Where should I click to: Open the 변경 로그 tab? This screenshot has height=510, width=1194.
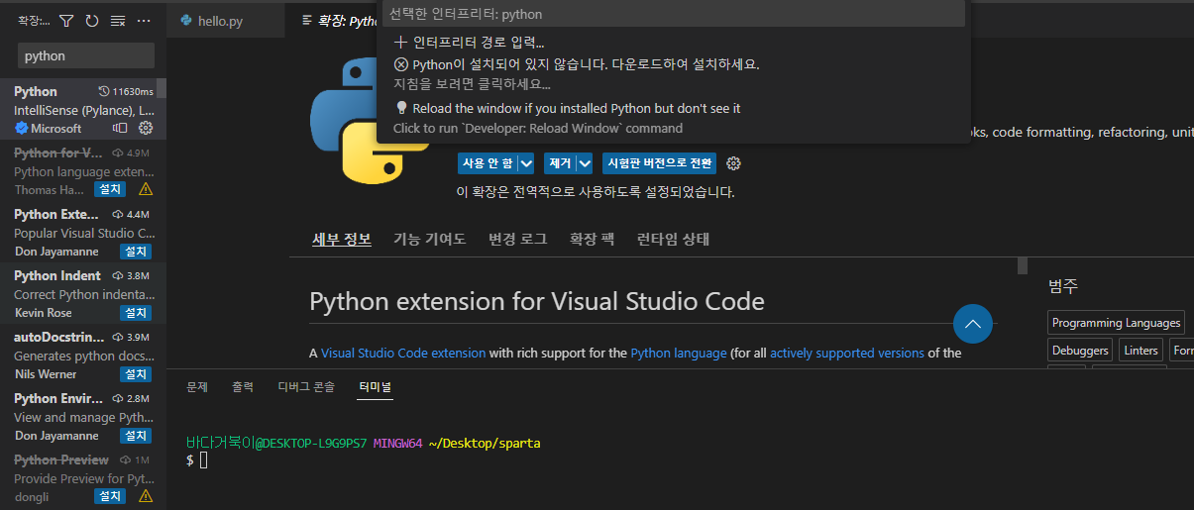click(x=517, y=239)
